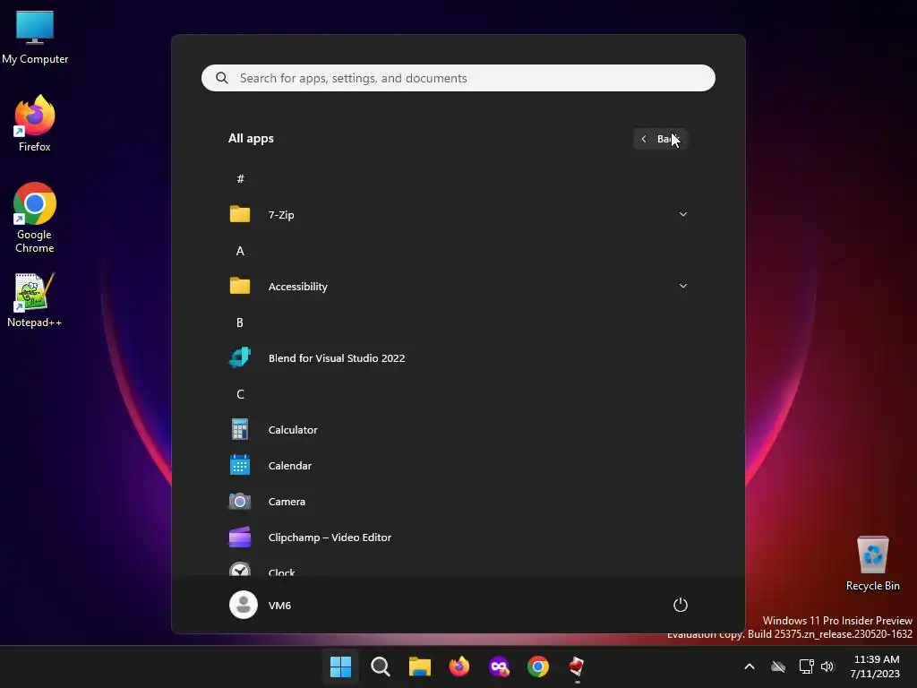Screen dimensions: 917x688
Task: Open the red running app in taskbar
Action: point(577,666)
